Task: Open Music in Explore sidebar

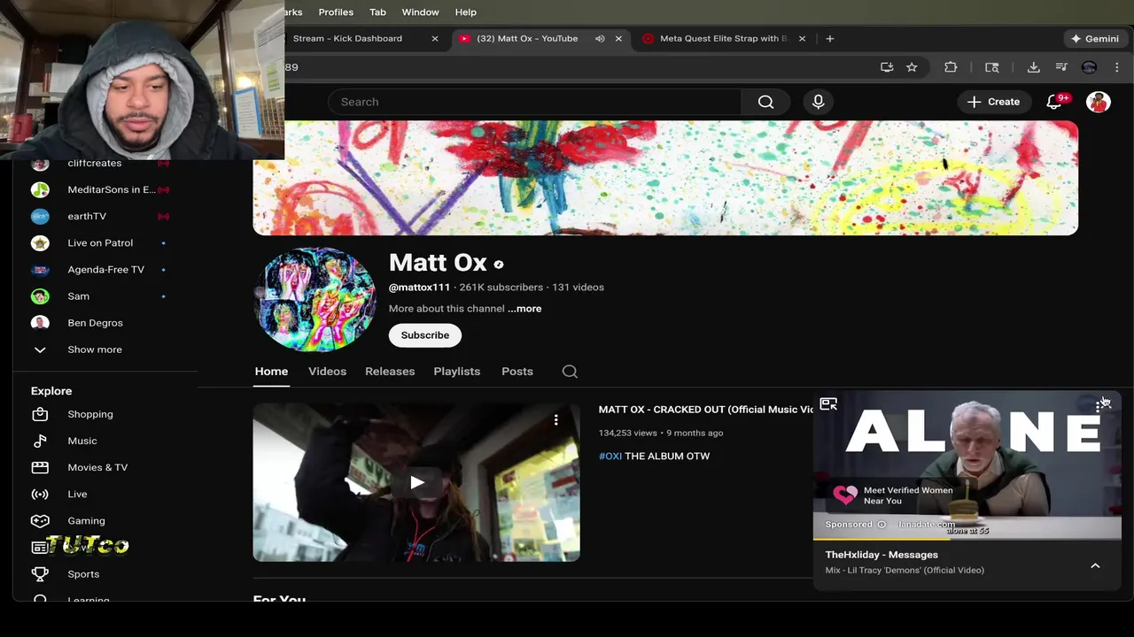Action: 82,441
